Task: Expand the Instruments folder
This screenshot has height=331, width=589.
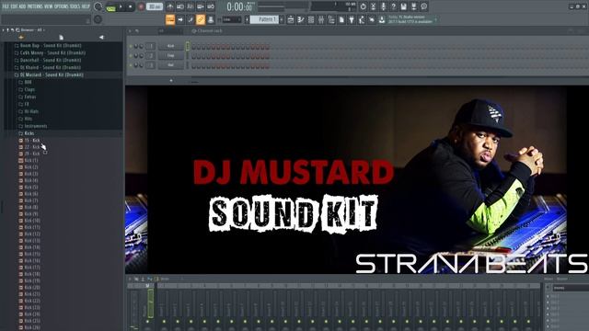Action: (33, 126)
